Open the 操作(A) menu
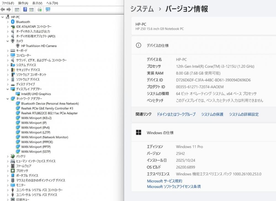Screen dimensions: 276x201 coord(23,3)
